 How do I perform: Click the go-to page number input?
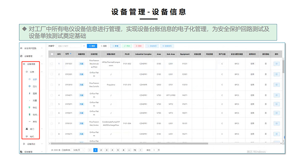[x=154, y=150]
